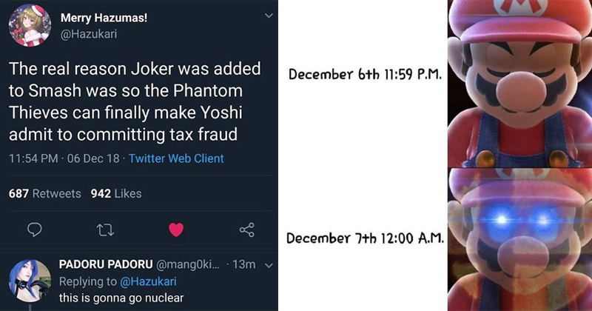The width and height of the screenshot is (592, 311).
Task: View the 942 Likes list
Action: (115, 193)
